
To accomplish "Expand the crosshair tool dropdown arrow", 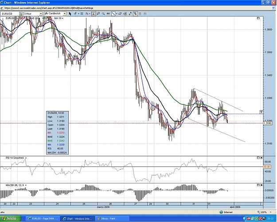I will pos(78,14).
